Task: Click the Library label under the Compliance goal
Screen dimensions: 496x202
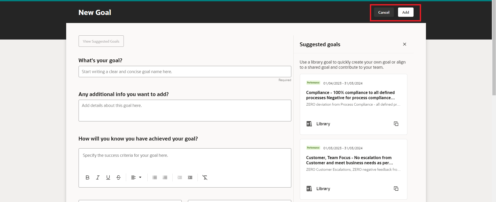Action: point(323,124)
